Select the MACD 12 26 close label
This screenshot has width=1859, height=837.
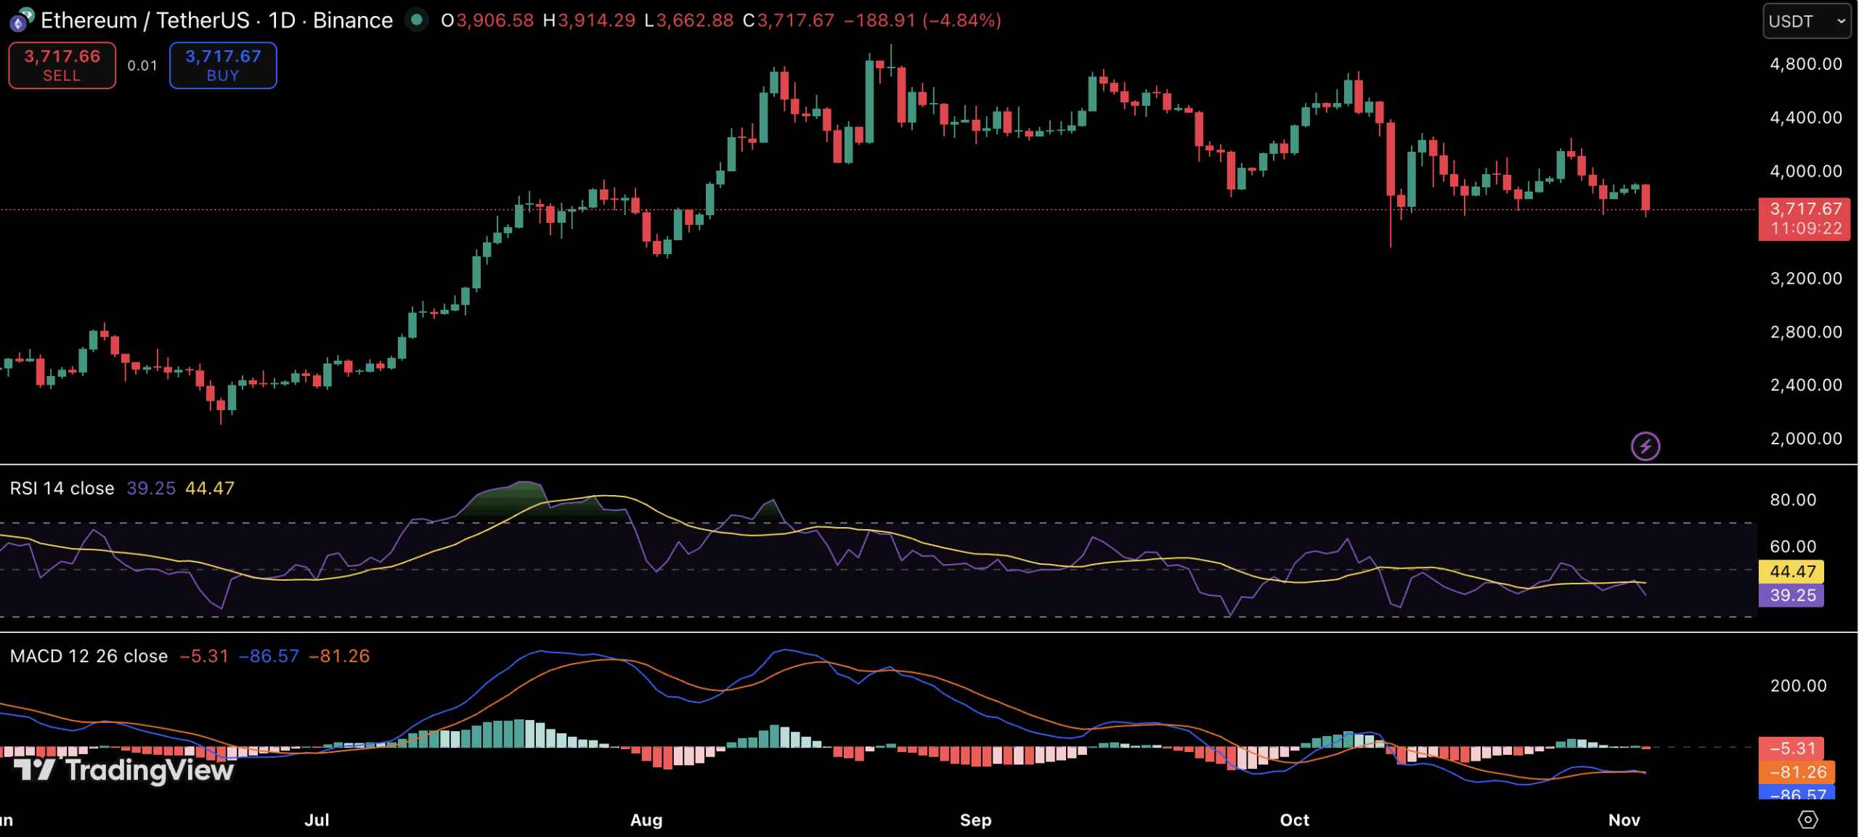pyautogui.click(x=89, y=656)
